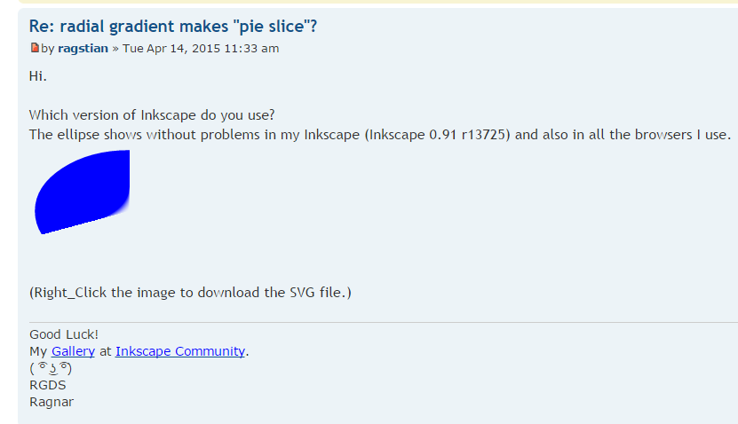The width and height of the screenshot is (738, 424).
Task: Click the small post icon before "by"
Action: [x=35, y=48]
